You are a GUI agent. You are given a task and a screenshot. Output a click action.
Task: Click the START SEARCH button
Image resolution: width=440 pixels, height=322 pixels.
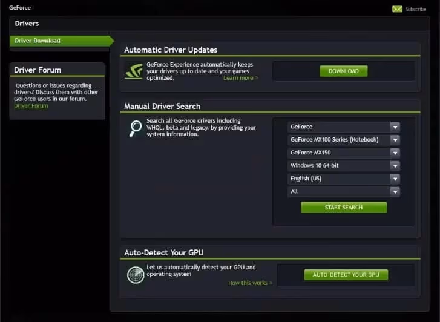point(344,207)
